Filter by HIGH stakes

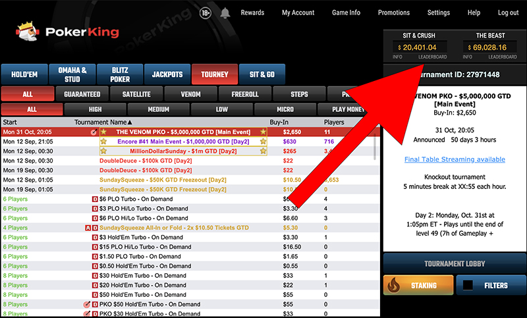point(95,109)
